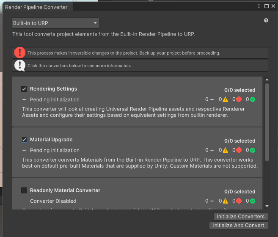Click green success icon in Material Upgrade row
The height and width of the screenshot is (237, 278).
pos(253,150)
